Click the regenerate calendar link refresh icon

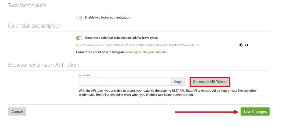point(246,45)
